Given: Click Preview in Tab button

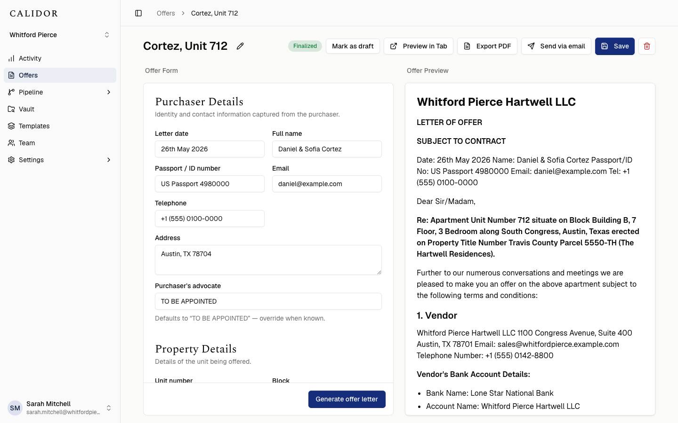Looking at the screenshot, I should pyautogui.click(x=419, y=46).
